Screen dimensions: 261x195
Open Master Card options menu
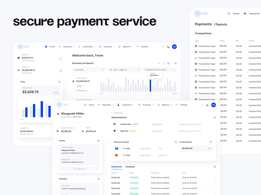pyautogui.click(x=175, y=155)
